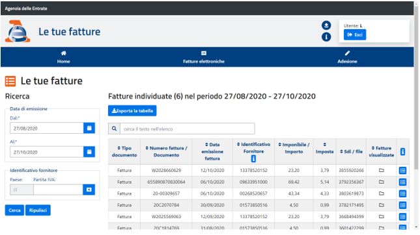
Task: Select amount 69,42 cell
Action: (294, 182)
